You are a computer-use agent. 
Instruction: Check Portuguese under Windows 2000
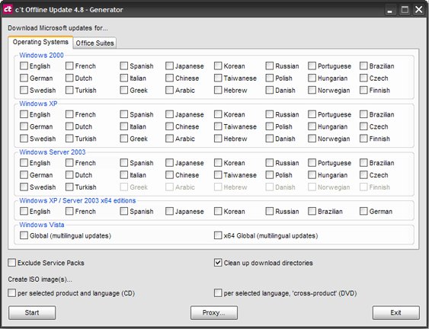pyautogui.click(x=312, y=66)
